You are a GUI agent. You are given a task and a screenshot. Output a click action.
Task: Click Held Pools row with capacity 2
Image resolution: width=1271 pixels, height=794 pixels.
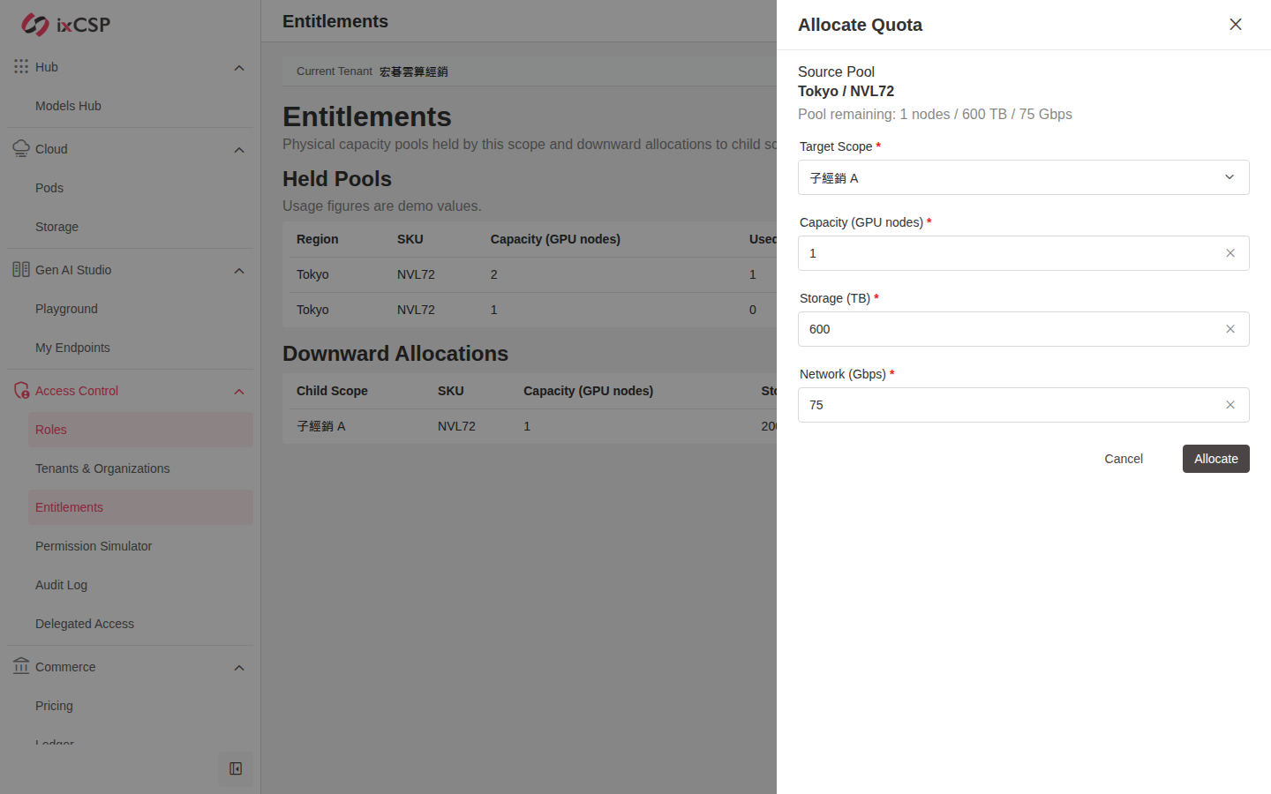tap(530, 274)
